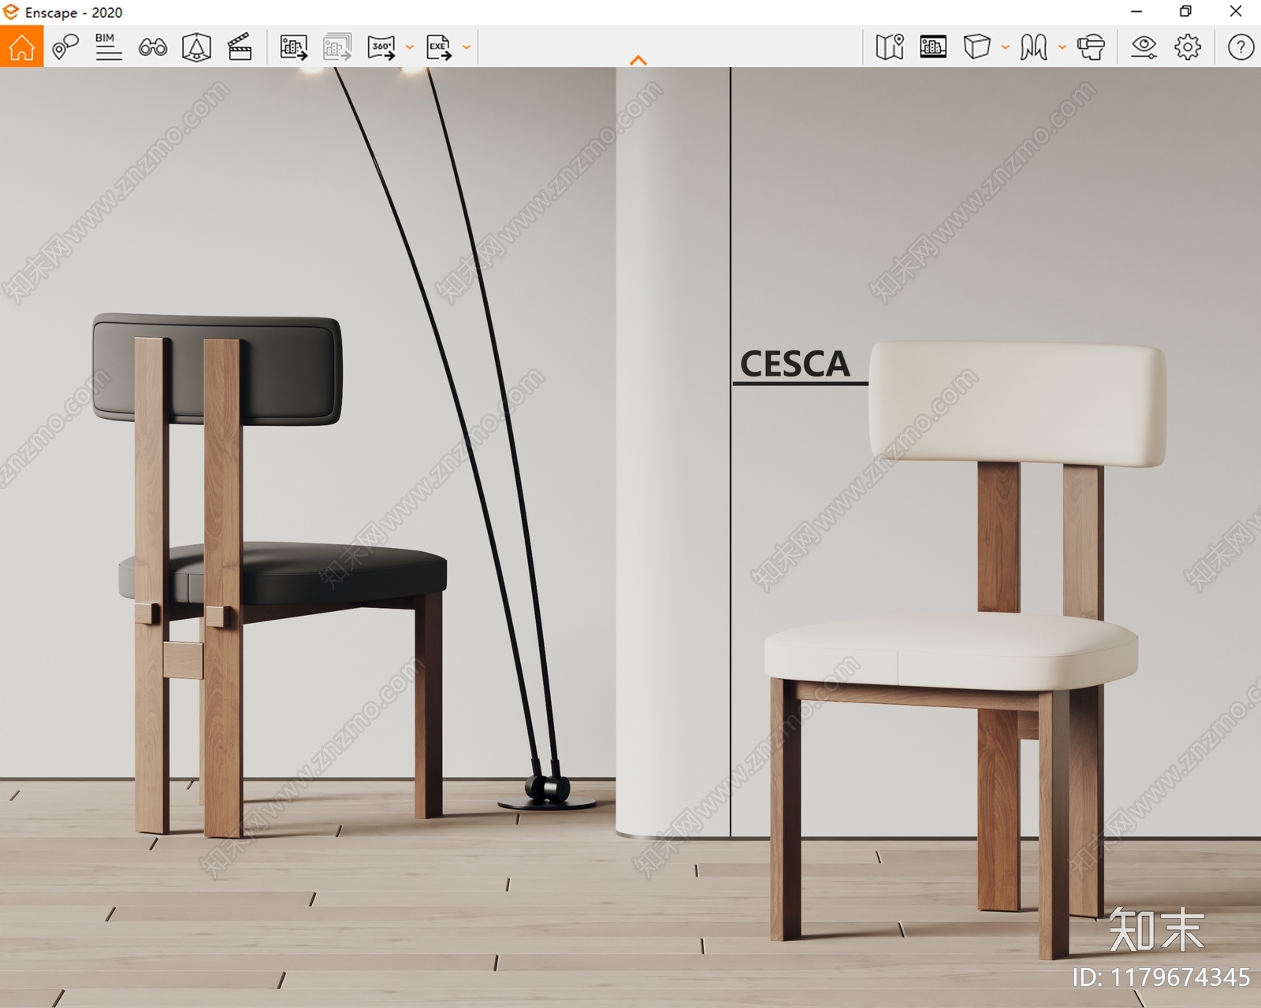Enable the VR headset mode
1261x1008 pixels.
coord(1092,47)
